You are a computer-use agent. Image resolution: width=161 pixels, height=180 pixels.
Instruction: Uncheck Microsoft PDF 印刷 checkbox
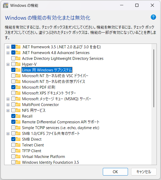point(13,87)
